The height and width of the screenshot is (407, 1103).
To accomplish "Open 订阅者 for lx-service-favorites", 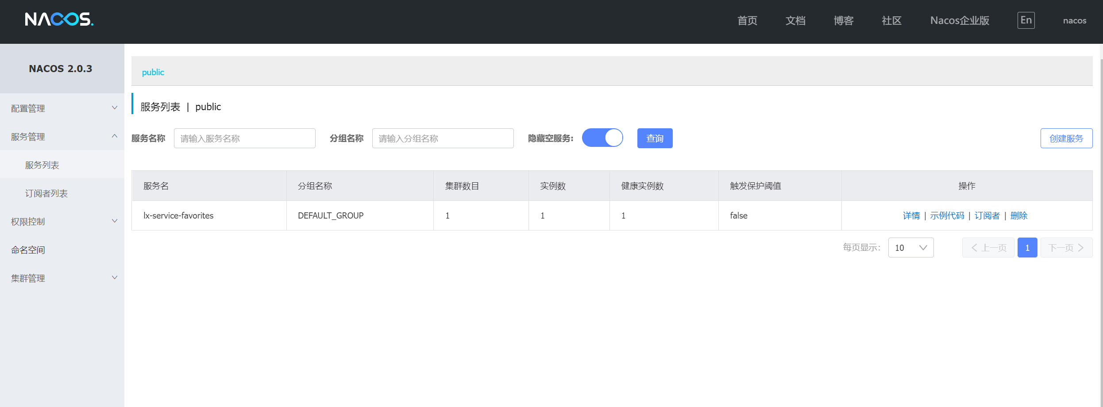I will click(x=987, y=215).
